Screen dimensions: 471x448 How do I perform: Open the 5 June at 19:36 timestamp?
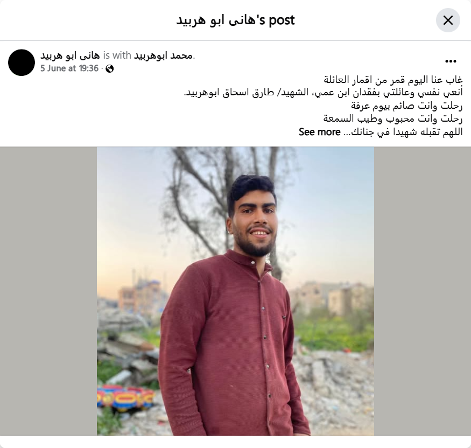69,68
